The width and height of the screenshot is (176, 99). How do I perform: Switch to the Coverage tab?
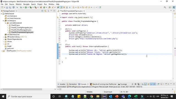122,84
